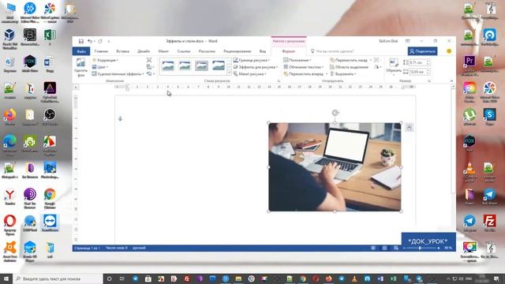Click the page count indicator in the status bar
Image resolution: width=505 pixels, height=284 pixels.
tap(88, 248)
